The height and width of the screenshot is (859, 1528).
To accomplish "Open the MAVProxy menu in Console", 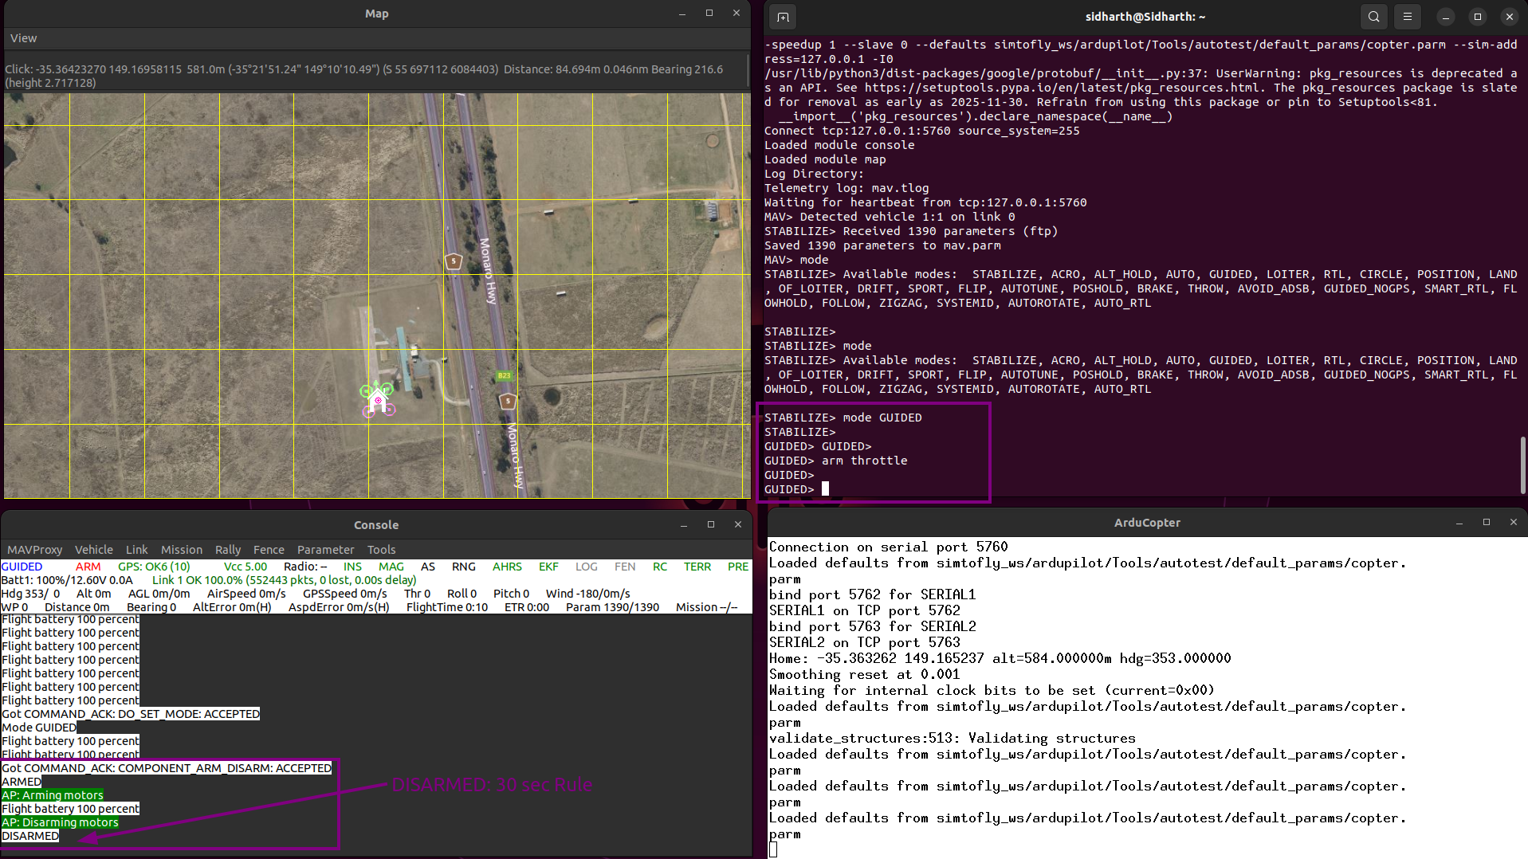I will (x=34, y=550).
